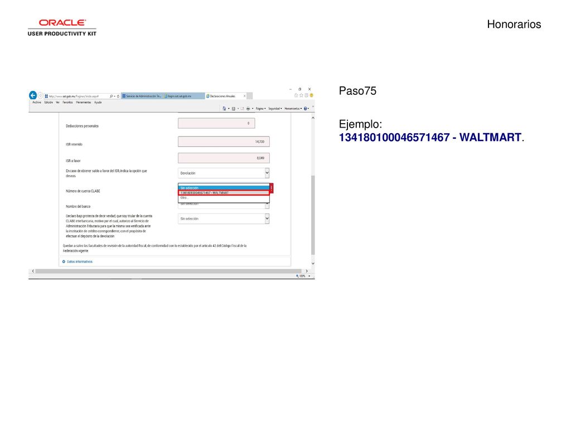
Task: Click the read mail icon in command bar
Action: click(x=242, y=109)
